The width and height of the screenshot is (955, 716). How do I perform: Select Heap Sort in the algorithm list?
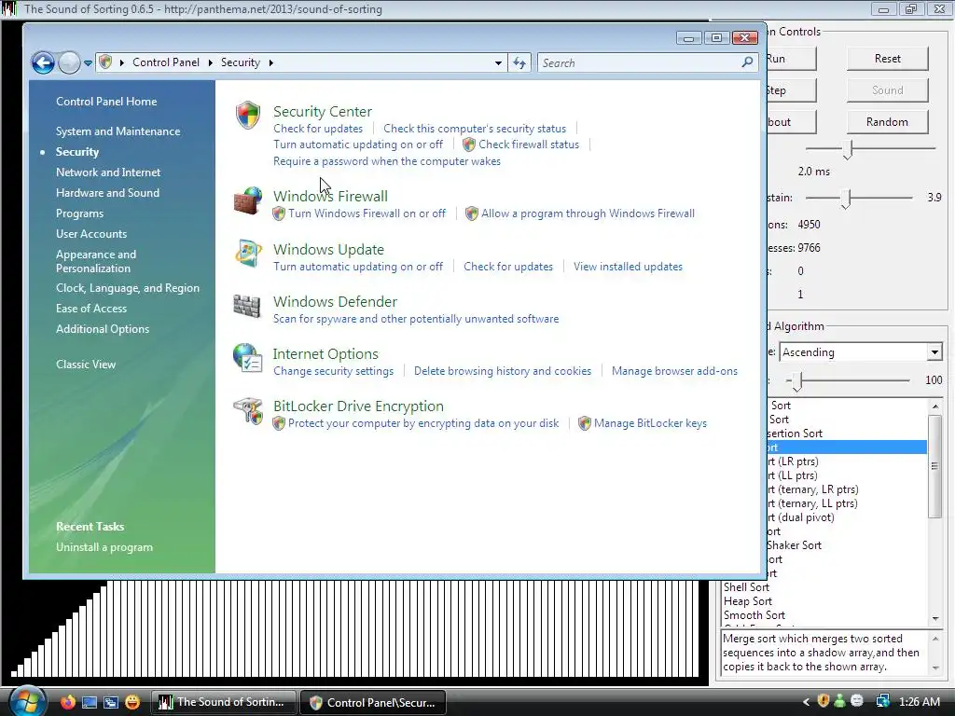coord(747,601)
